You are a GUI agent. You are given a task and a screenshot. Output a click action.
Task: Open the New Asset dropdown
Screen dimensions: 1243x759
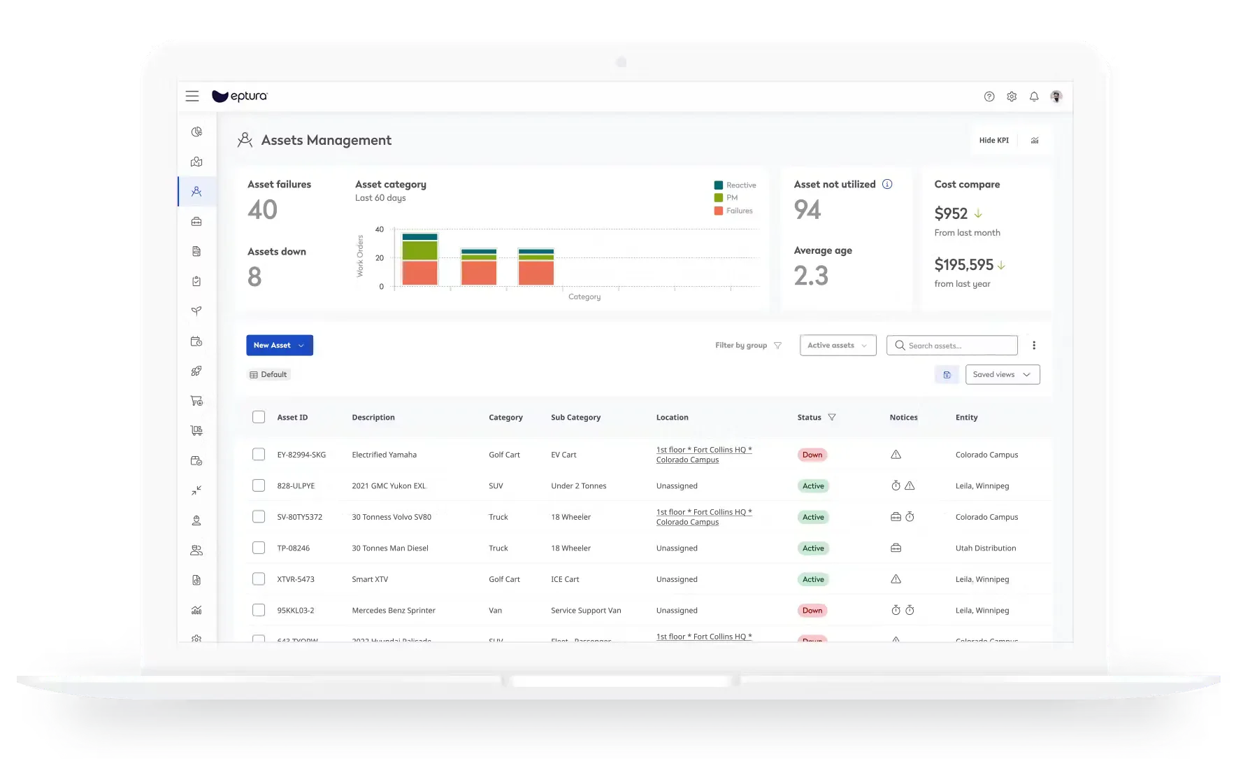click(x=280, y=345)
